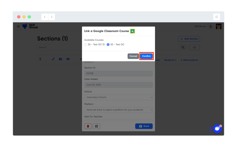Click the browser forward arrow
Screen dimensions: 237x147
[x=52, y=17]
